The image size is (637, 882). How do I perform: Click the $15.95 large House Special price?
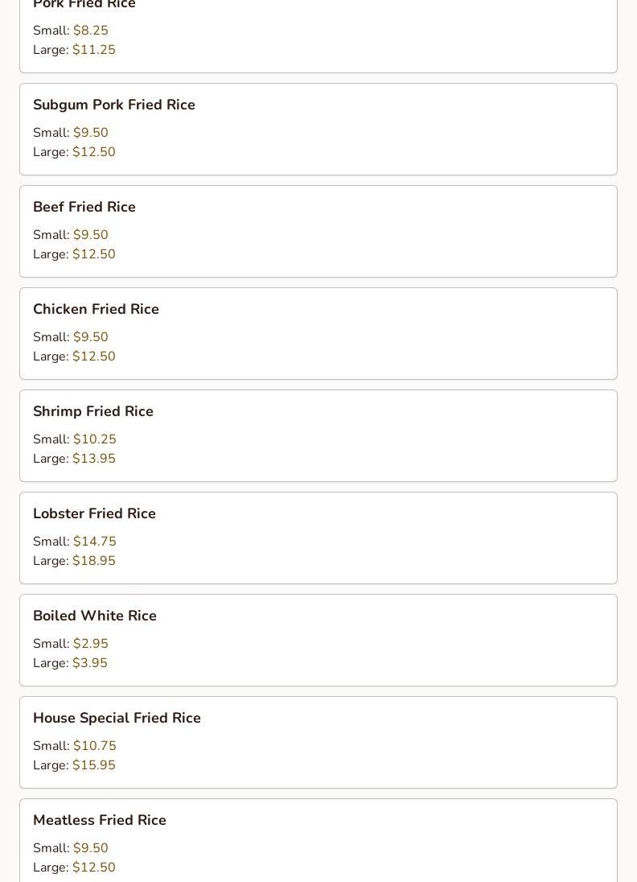tap(93, 765)
